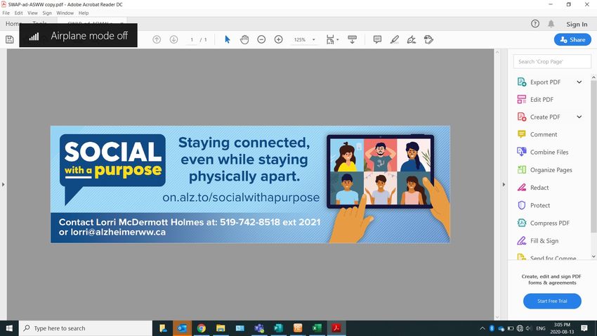Expand the left navigation pane arrow
Viewport: 597px width, 336px height.
(3, 184)
